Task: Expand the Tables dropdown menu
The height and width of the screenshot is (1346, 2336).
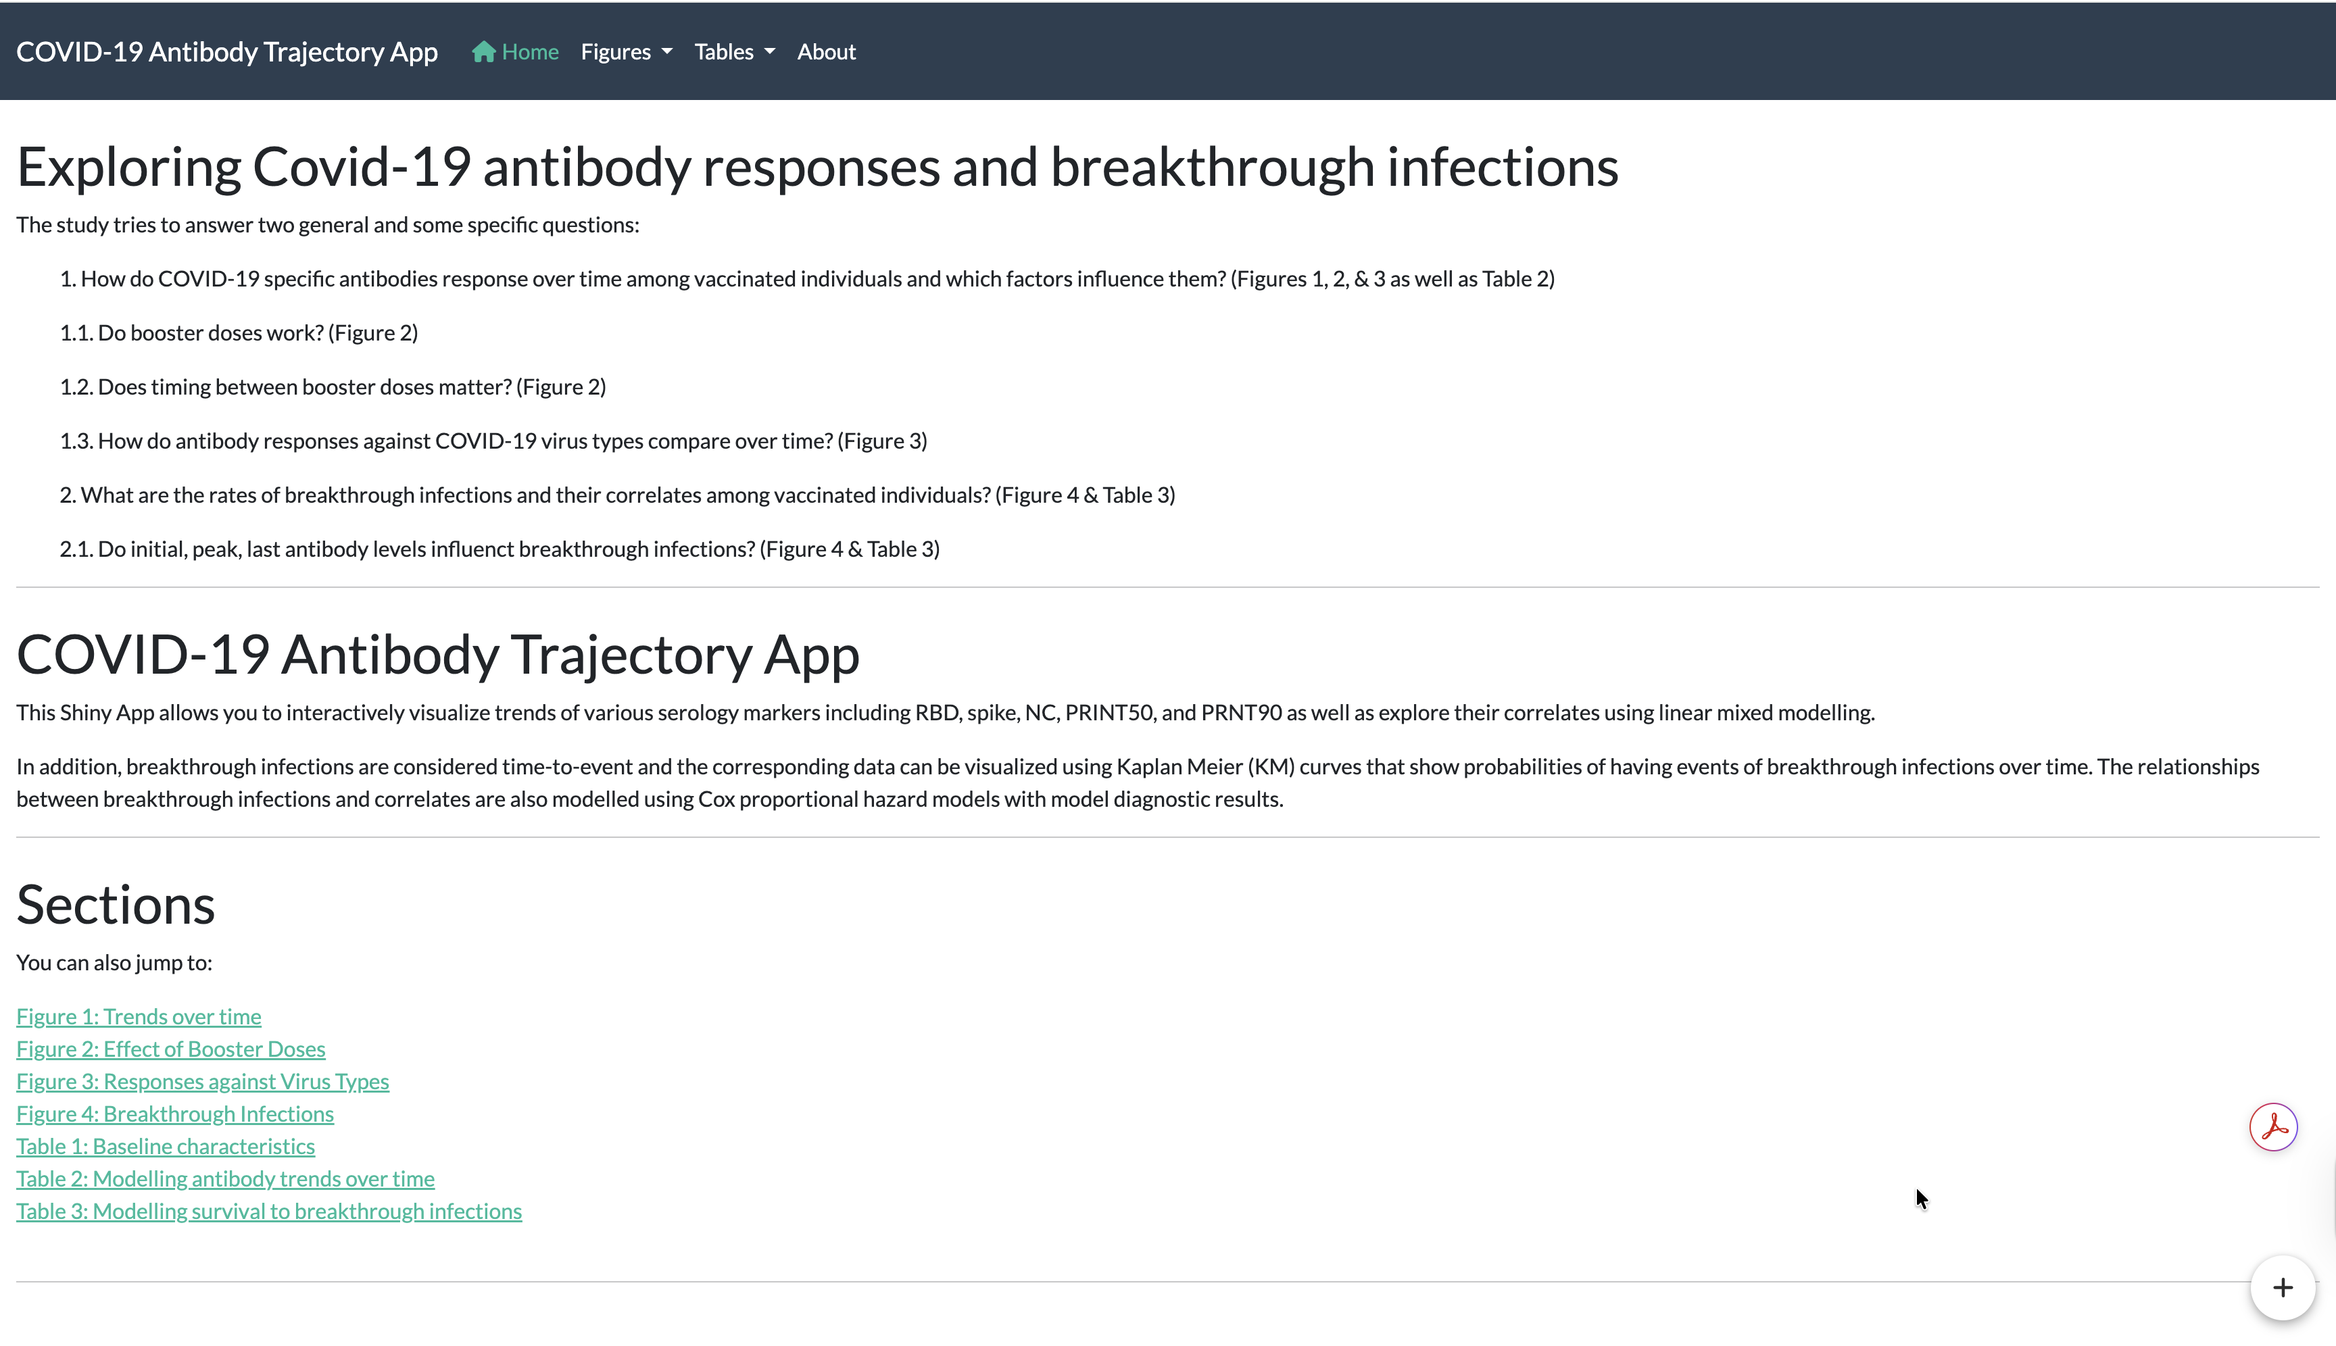Action: click(x=733, y=52)
